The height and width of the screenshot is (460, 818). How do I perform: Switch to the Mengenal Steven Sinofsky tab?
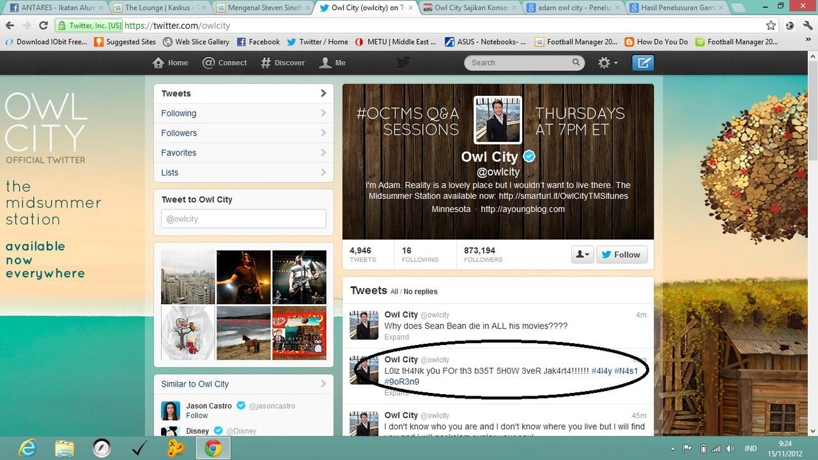263,8
